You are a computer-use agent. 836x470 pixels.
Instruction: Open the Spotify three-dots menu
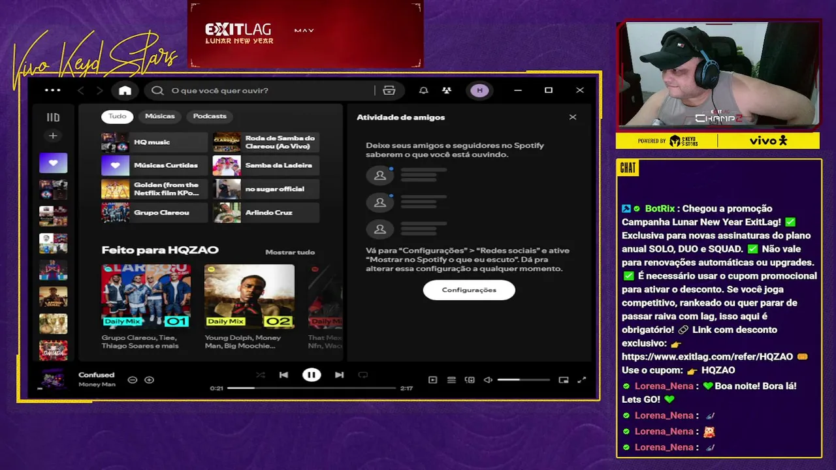coord(52,90)
